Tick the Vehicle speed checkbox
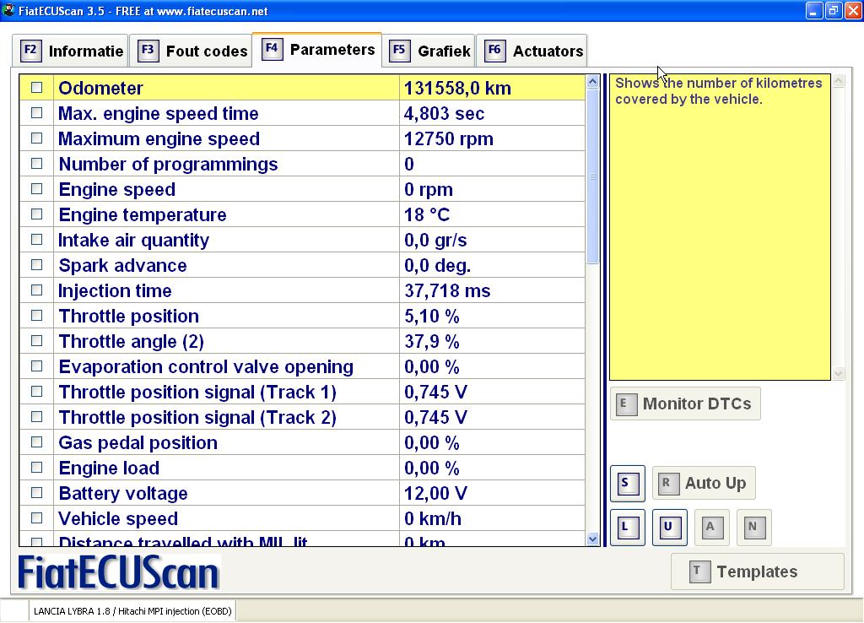Image resolution: width=864 pixels, height=623 pixels. pos(36,519)
